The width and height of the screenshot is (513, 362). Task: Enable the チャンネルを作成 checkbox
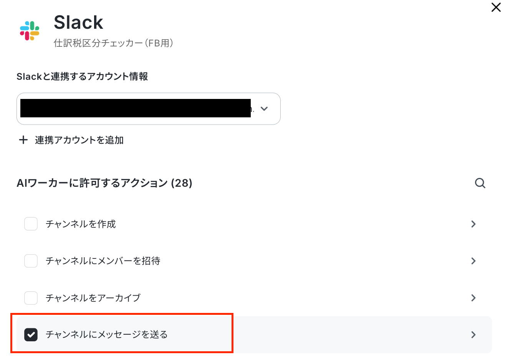(x=31, y=224)
